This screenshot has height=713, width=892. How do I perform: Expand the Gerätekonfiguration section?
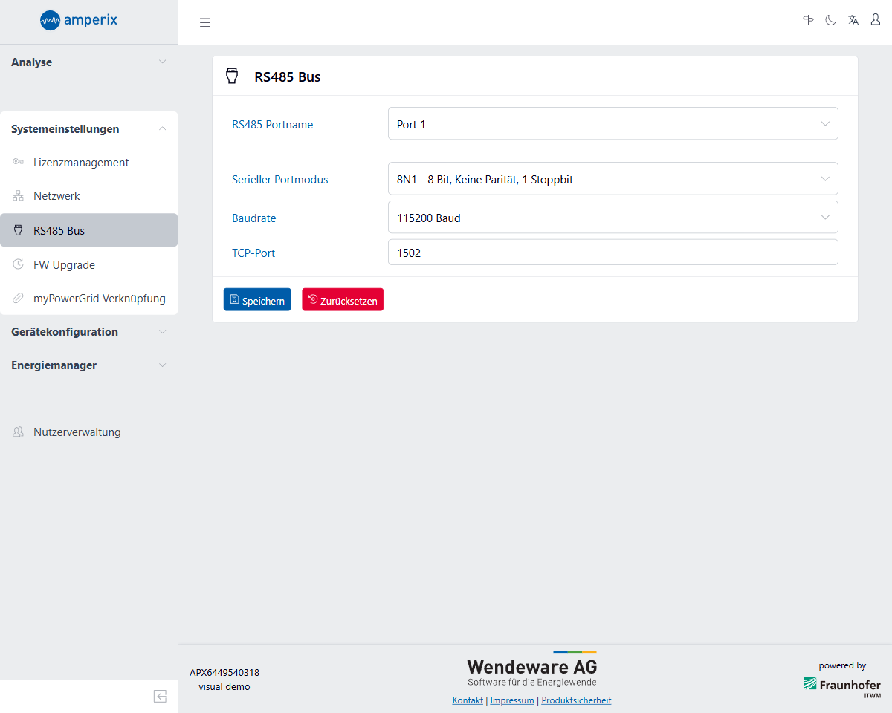[x=88, y=332]
